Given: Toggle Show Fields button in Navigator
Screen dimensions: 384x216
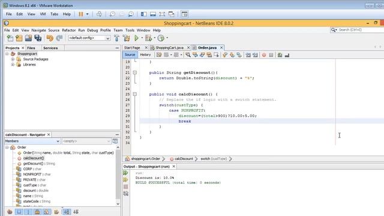Looking at the screenshot, I should [x=19, y=212].
